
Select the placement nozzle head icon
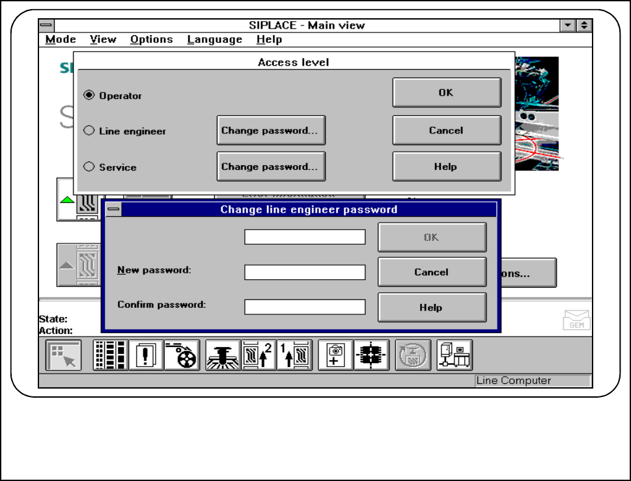click(x=223, y=355)
